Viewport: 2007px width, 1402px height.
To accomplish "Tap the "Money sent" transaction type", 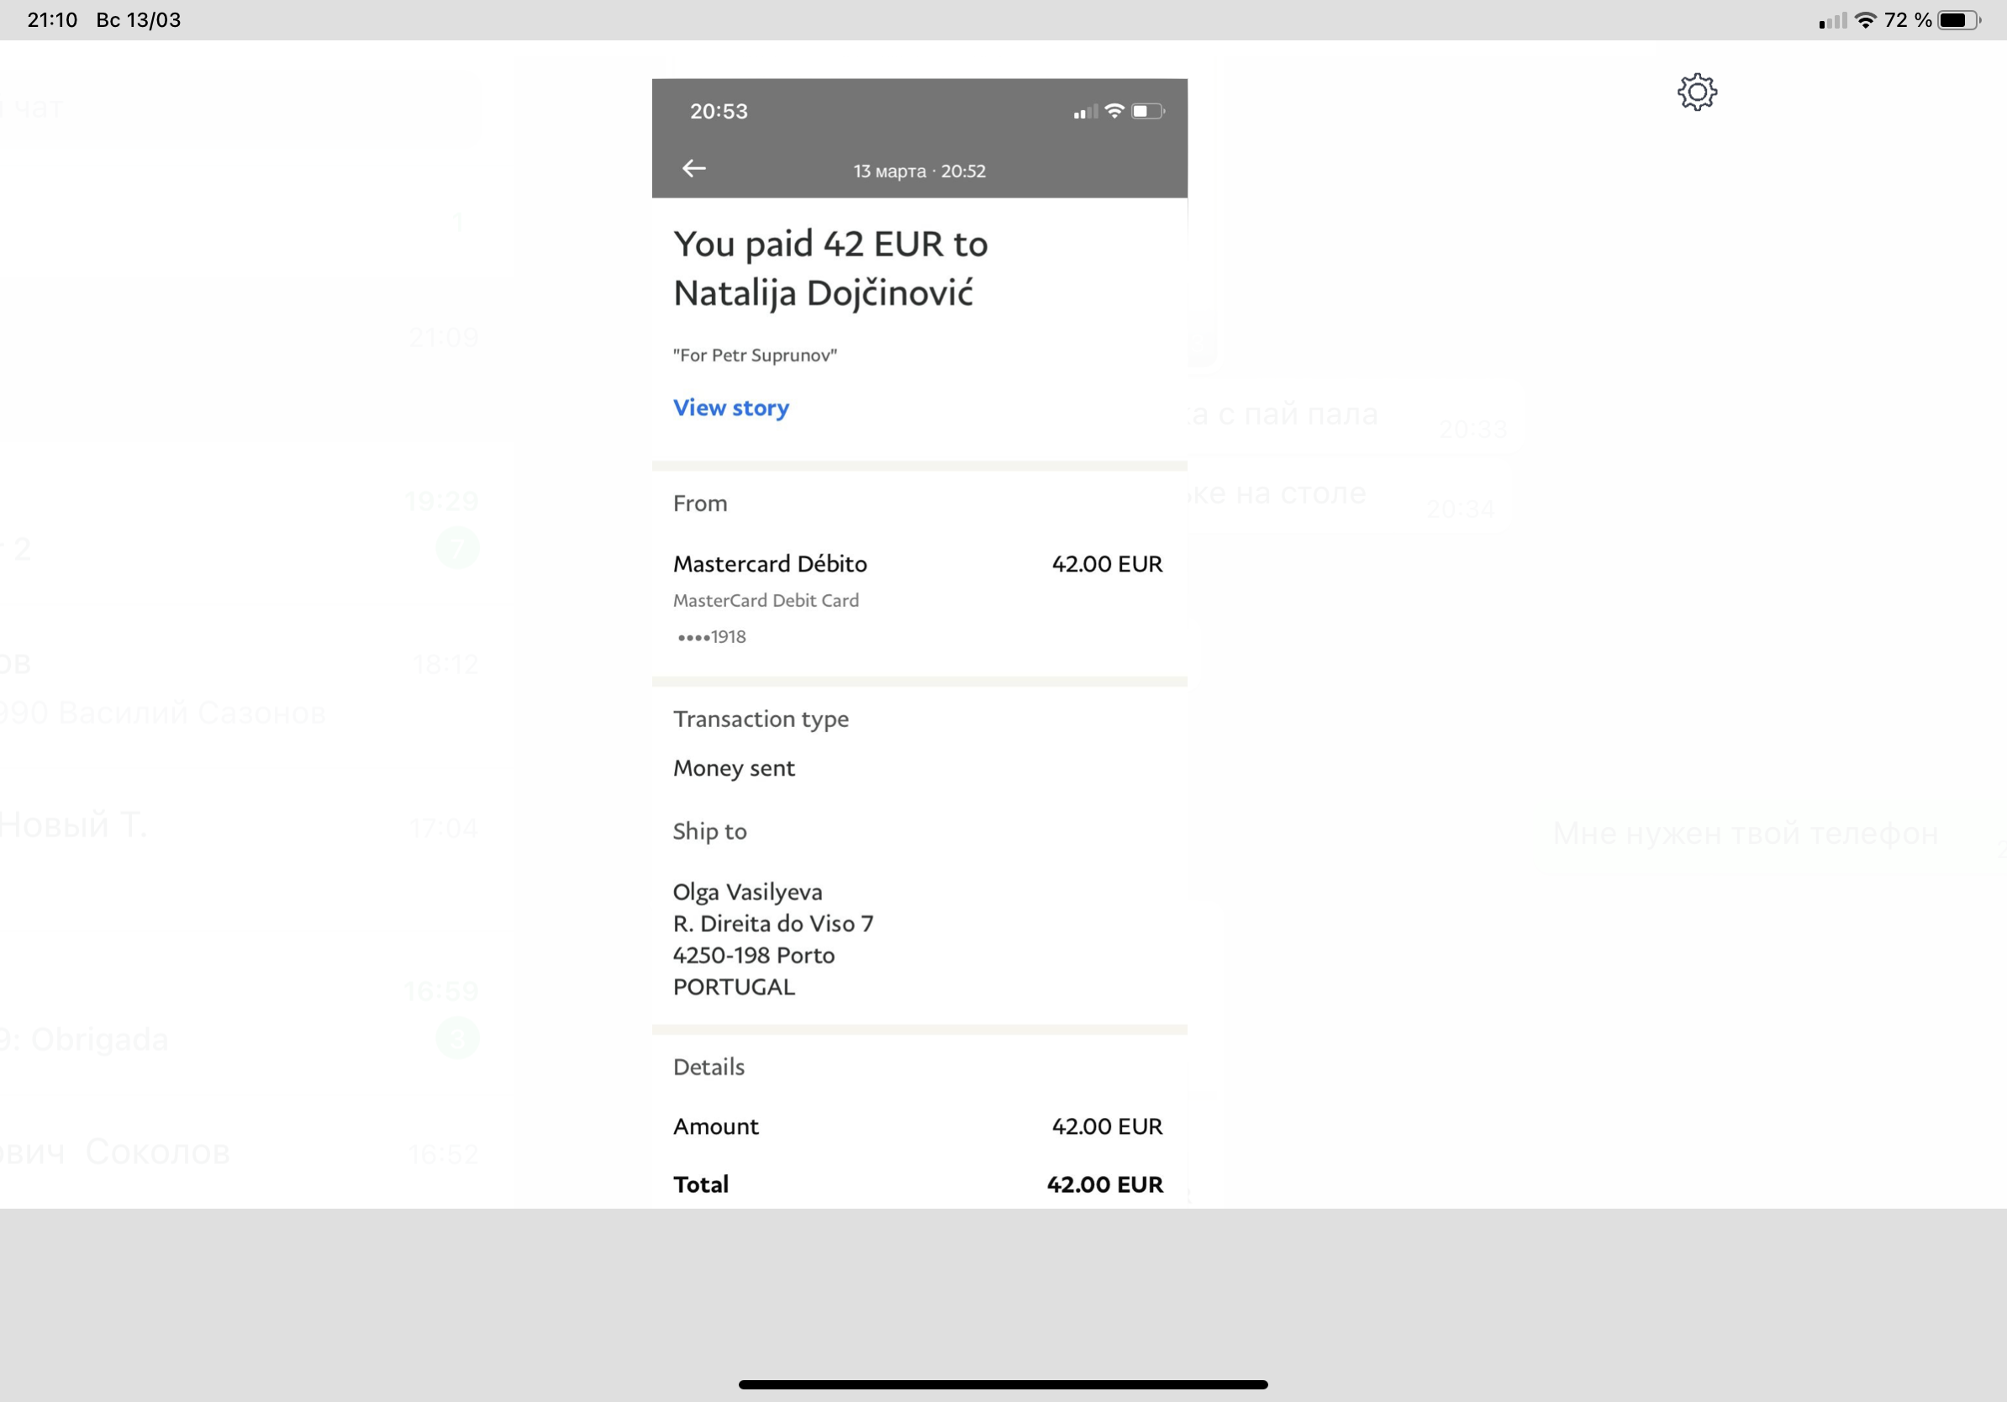I will coord(734,768).
